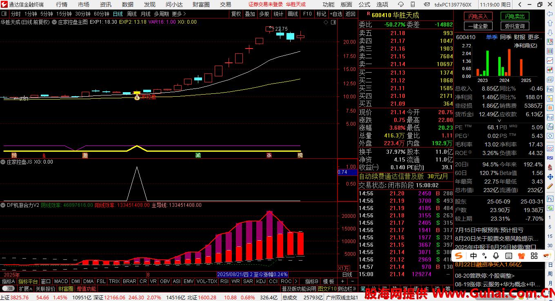Switch chart period to 分时
The image size is (555, 301).
(x=16, y=14)
